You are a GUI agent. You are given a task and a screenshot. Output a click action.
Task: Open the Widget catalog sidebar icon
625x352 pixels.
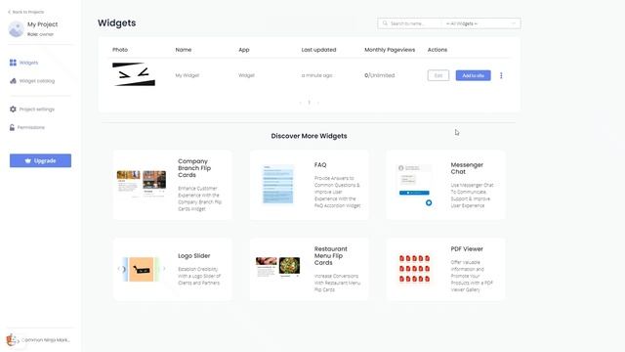pos(13,81)
